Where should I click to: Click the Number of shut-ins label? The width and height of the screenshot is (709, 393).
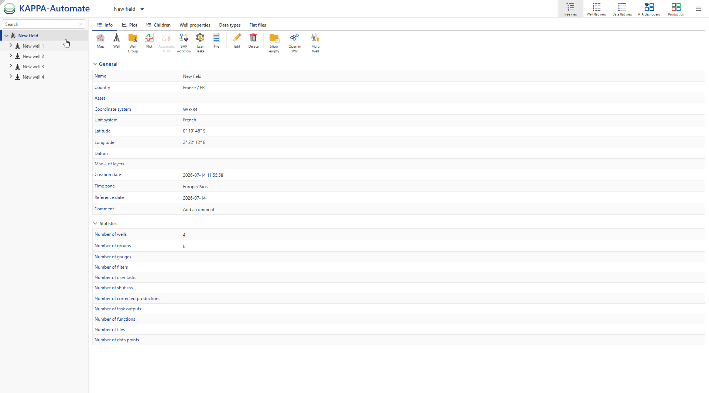[x=114, y=288]
